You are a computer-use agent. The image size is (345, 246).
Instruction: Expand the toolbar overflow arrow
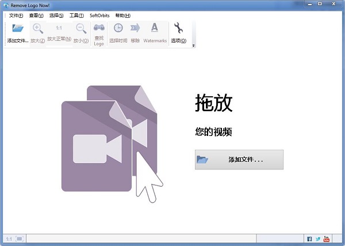(x=194, y=45)
